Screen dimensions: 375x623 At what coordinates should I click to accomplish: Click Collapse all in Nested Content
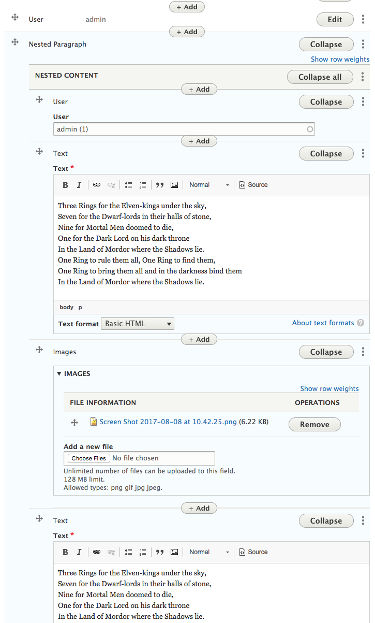320,77
